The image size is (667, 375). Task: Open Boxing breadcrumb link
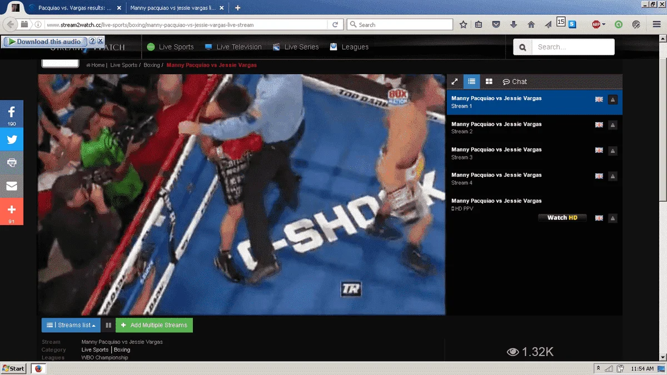152,65
